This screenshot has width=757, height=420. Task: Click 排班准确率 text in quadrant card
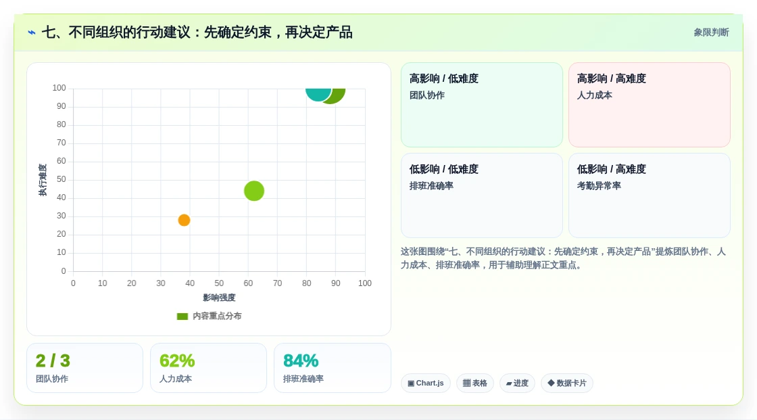click(432, 185)
